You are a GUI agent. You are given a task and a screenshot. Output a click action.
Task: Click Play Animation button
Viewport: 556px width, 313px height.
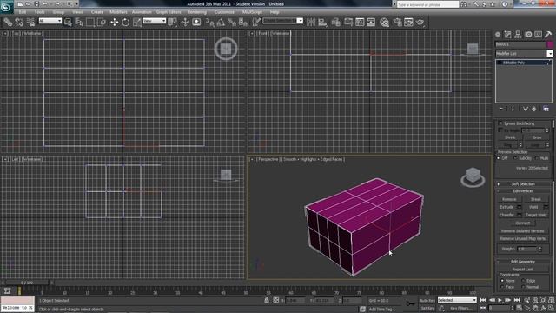click(500, 300)
